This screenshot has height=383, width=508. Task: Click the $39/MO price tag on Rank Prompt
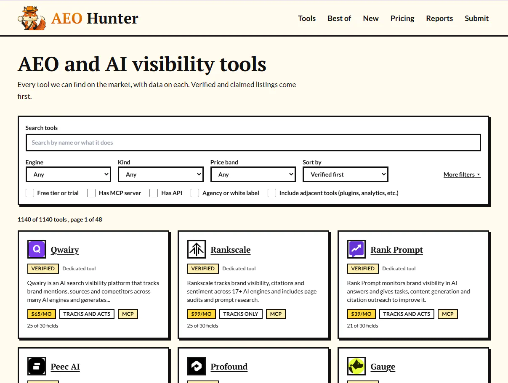pyautogui.click(x=362, y=314)
